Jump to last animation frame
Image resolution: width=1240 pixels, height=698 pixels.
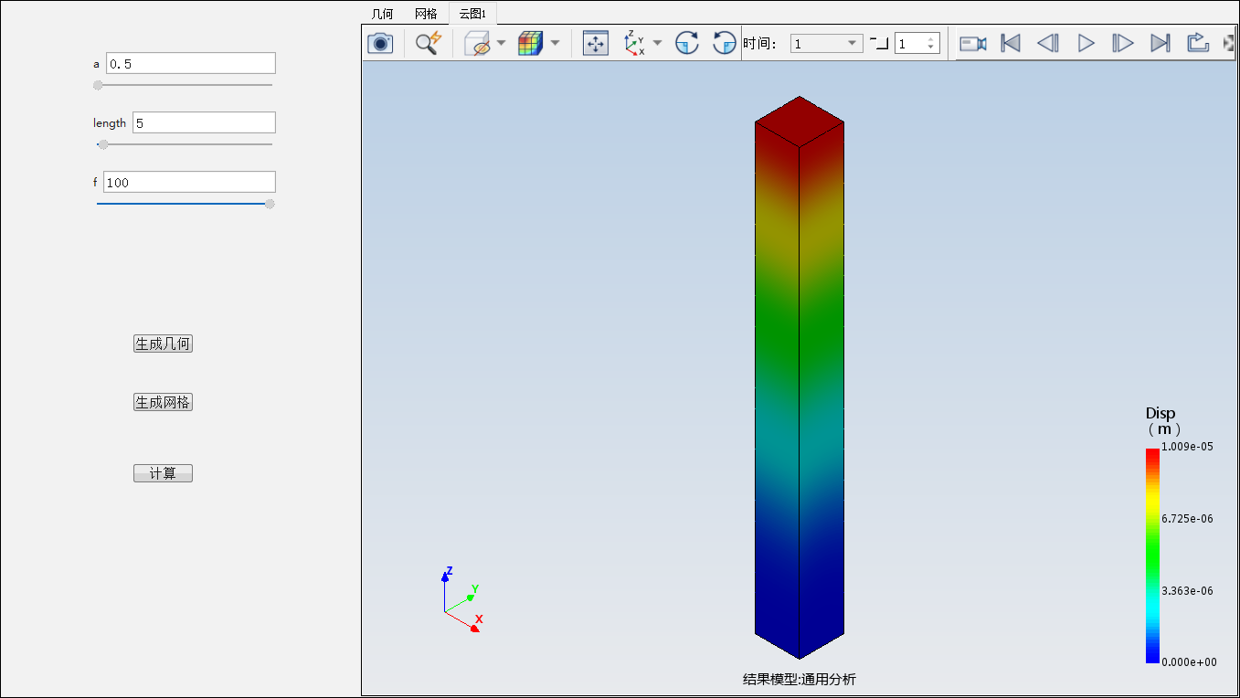point(1160,43)
